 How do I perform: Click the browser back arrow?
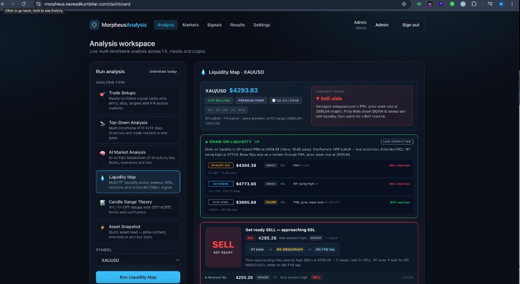3,4
